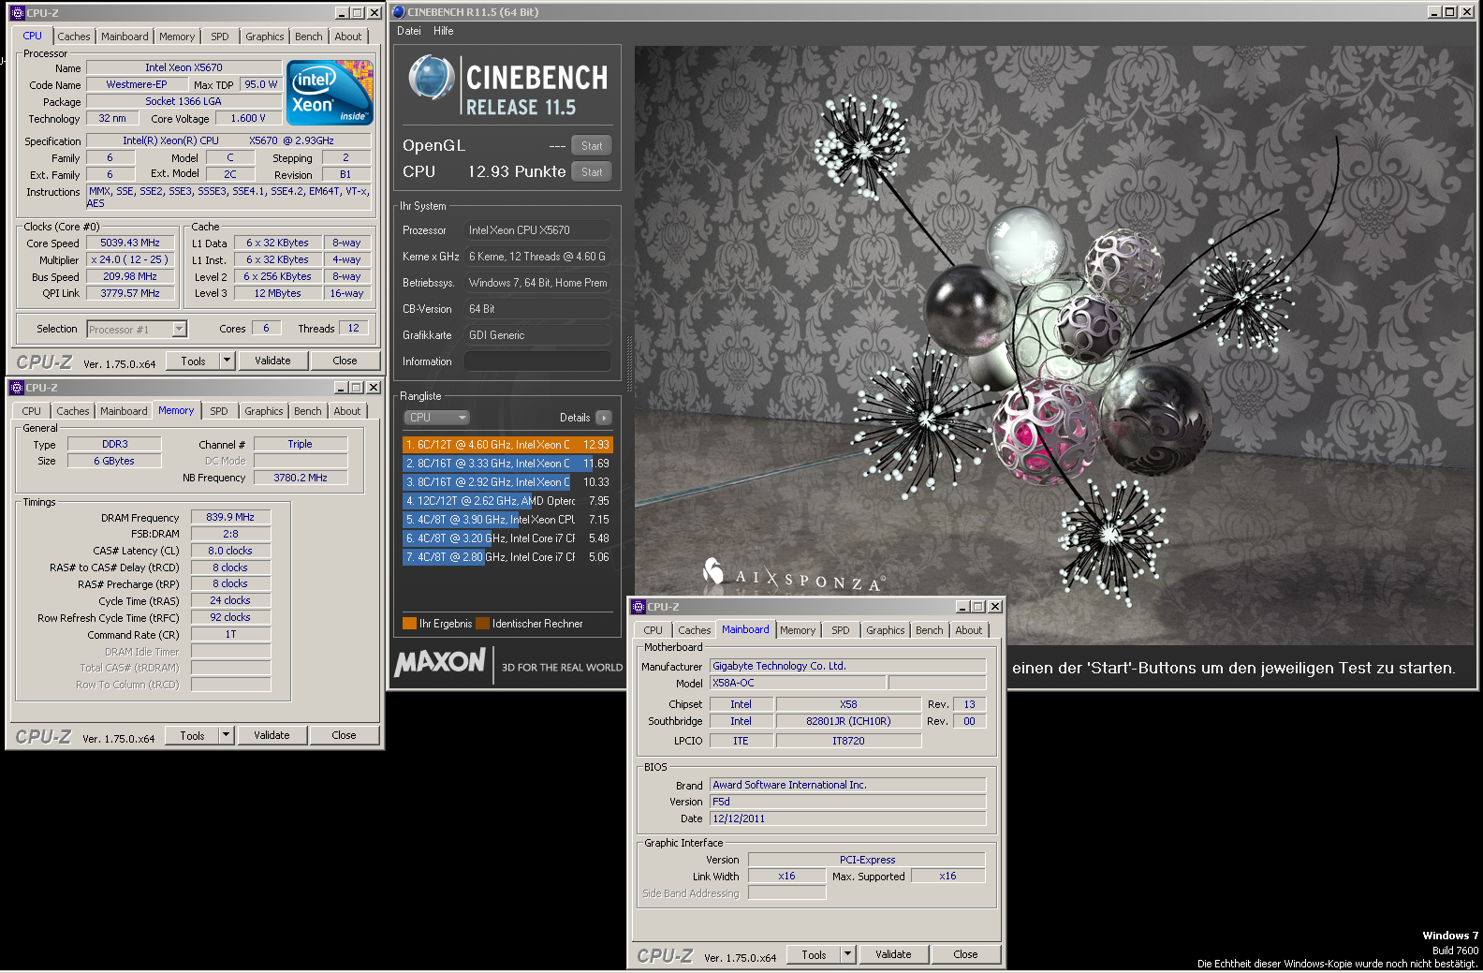
Task: Select ranking entry 8C/16T @ 2.92 GHz
Action: 507,482
